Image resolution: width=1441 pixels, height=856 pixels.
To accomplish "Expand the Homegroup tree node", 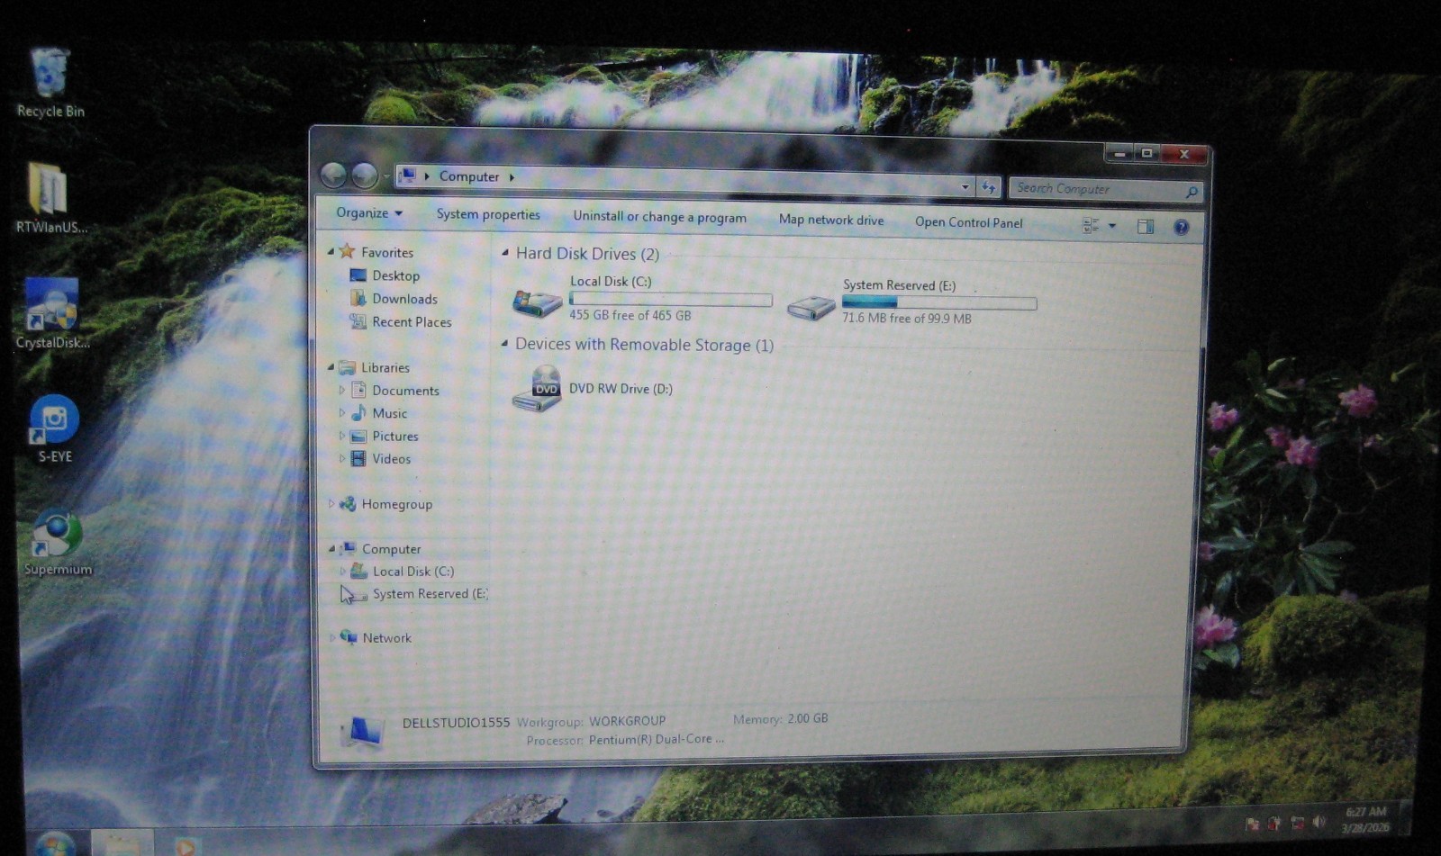I will 331,503.
